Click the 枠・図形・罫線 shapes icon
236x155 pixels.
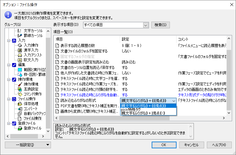[x=20, y=75]
